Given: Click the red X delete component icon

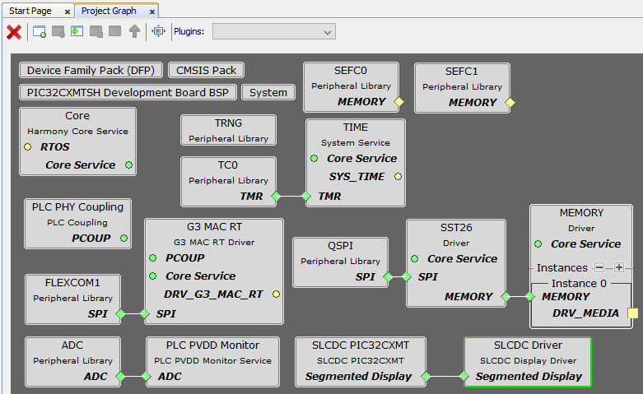Looking at the screenshot, I should [x=14, y=31].
